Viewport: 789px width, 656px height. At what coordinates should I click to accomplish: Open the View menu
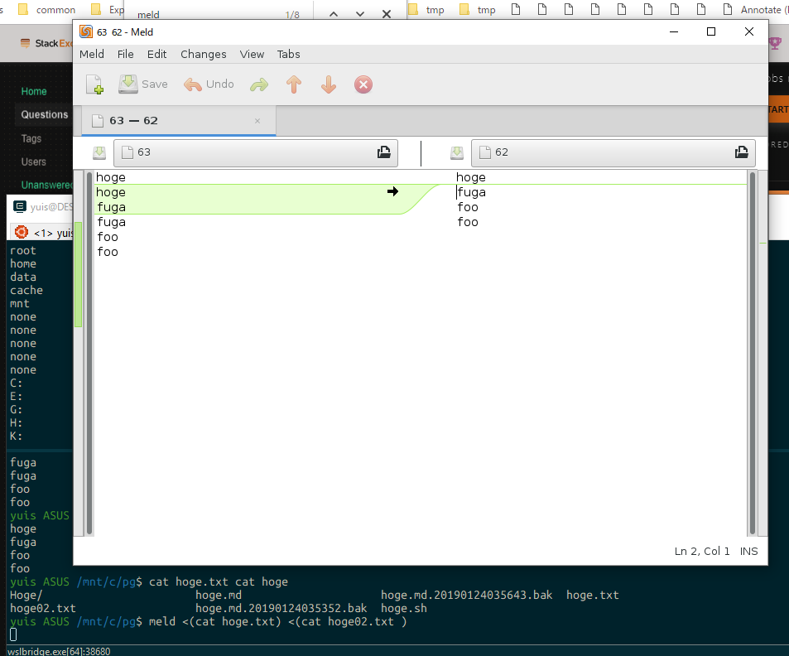click(x=252, y=54)
